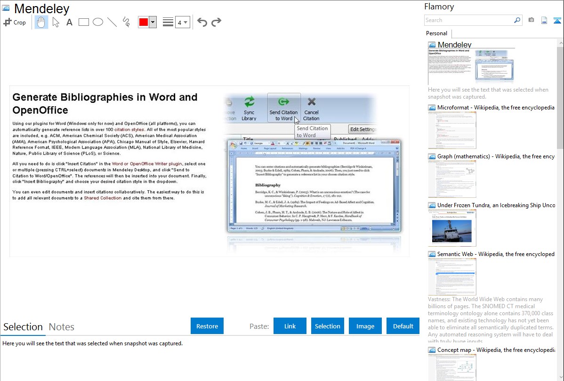Open Semantic Web snapshot thumbnail

tap(452, 277)
